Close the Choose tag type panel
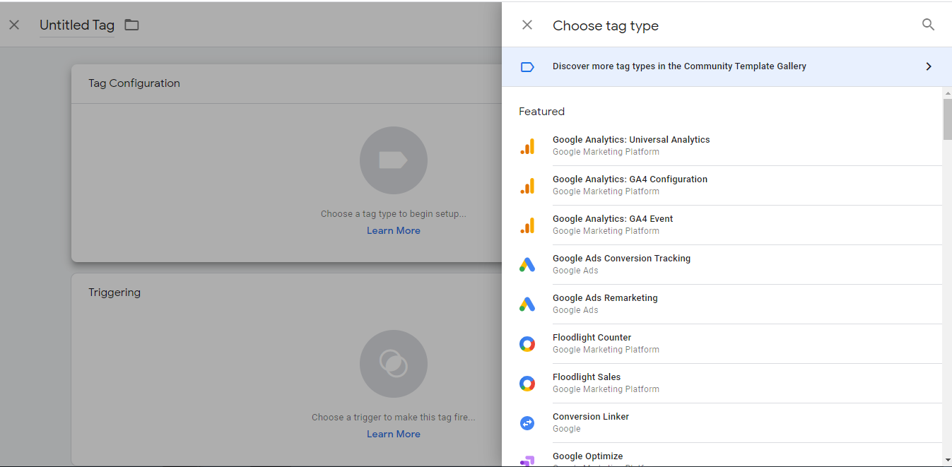 pyautogui.click(x=527, y=25)
